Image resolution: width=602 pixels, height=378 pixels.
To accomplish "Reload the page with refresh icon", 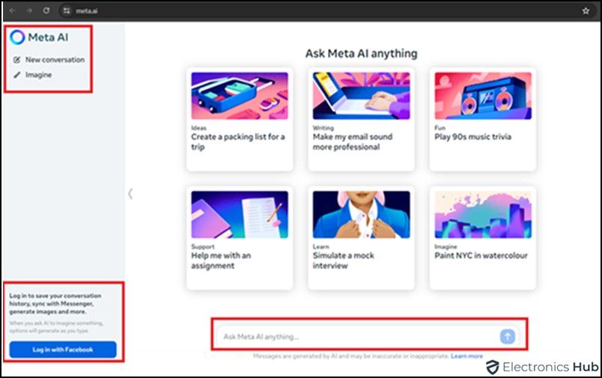I will (46, 11).
